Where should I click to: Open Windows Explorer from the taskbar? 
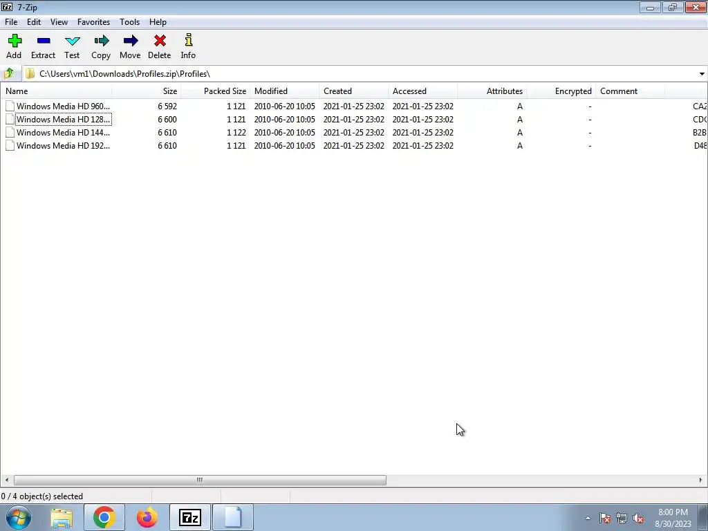coord(62,518)
